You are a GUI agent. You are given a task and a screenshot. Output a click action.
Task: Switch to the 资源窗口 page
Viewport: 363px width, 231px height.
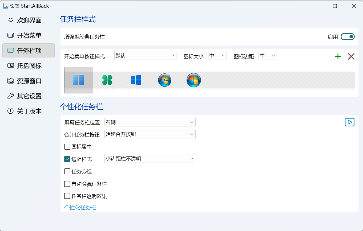click(x=29, y=81)
